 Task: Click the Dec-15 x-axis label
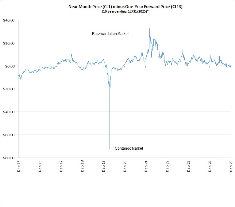click(19, 166)
